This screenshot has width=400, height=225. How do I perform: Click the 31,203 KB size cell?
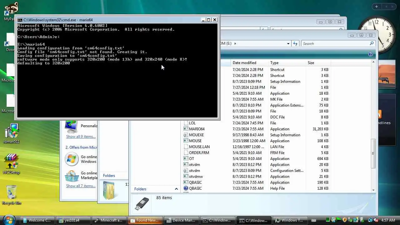320,129
